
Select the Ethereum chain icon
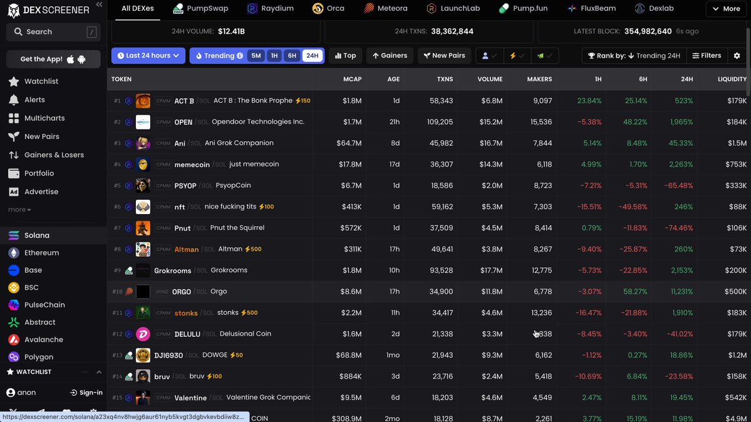[14, 253]
